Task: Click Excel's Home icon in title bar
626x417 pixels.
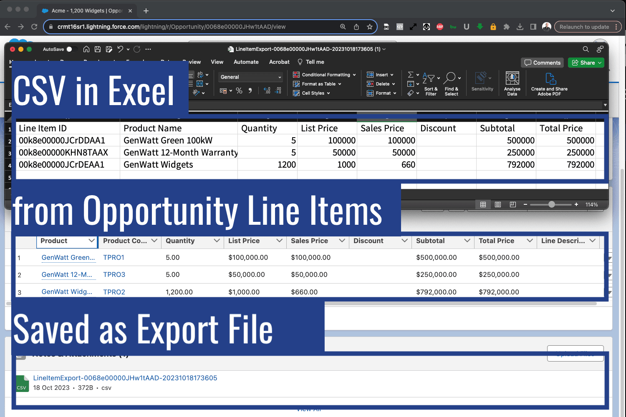Action: (x=86, y=49)
